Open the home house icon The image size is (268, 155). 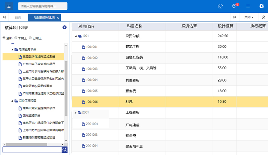pyautogui.click(x=220, y=6)
